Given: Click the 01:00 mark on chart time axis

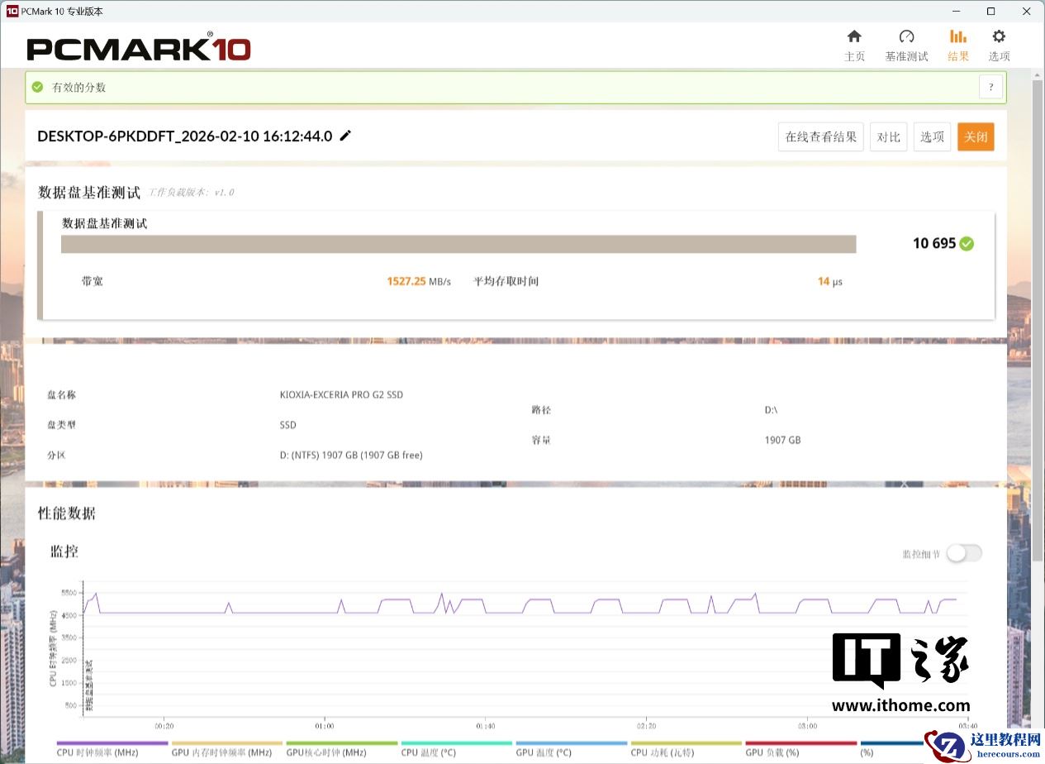Looking at the screenshot, I should click(x=325, y=726).
